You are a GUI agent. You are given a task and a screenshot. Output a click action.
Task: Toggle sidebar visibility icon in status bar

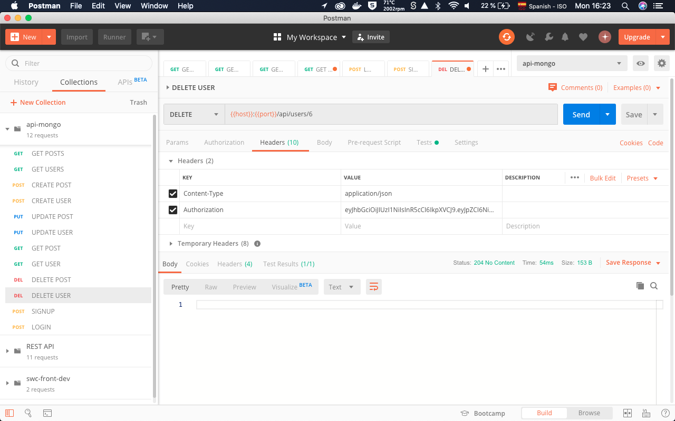click(9, 413)
